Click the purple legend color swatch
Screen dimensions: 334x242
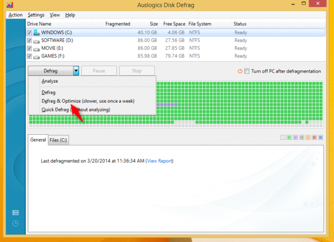click(x=295, y=138)
